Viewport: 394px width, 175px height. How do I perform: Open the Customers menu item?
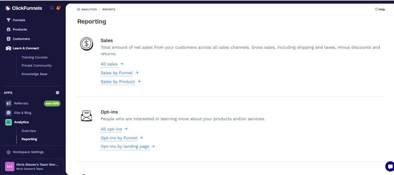point(21,39)
